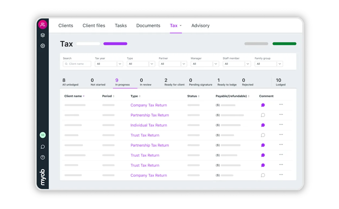Open comment on first Company Tax Return row
This screenshot has height=209, width=339.
(x=263, y=105)
